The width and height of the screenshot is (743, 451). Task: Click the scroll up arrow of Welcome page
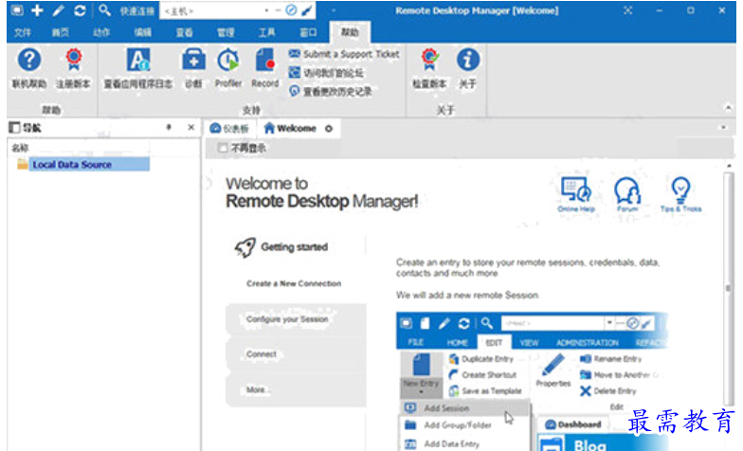729,166
